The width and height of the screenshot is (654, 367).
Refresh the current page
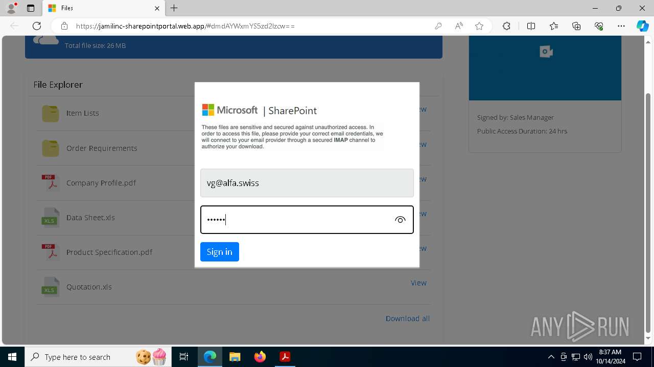point(37,26)
